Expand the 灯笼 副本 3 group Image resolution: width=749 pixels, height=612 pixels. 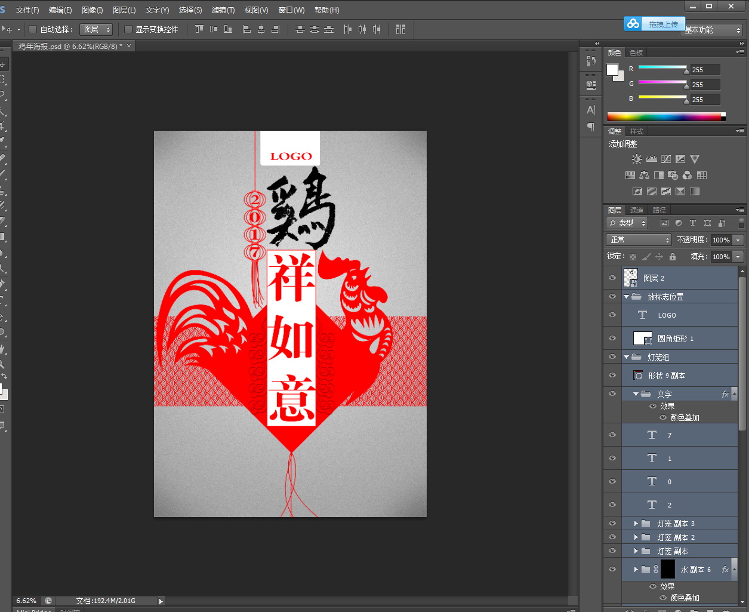[x=636, y=524]
